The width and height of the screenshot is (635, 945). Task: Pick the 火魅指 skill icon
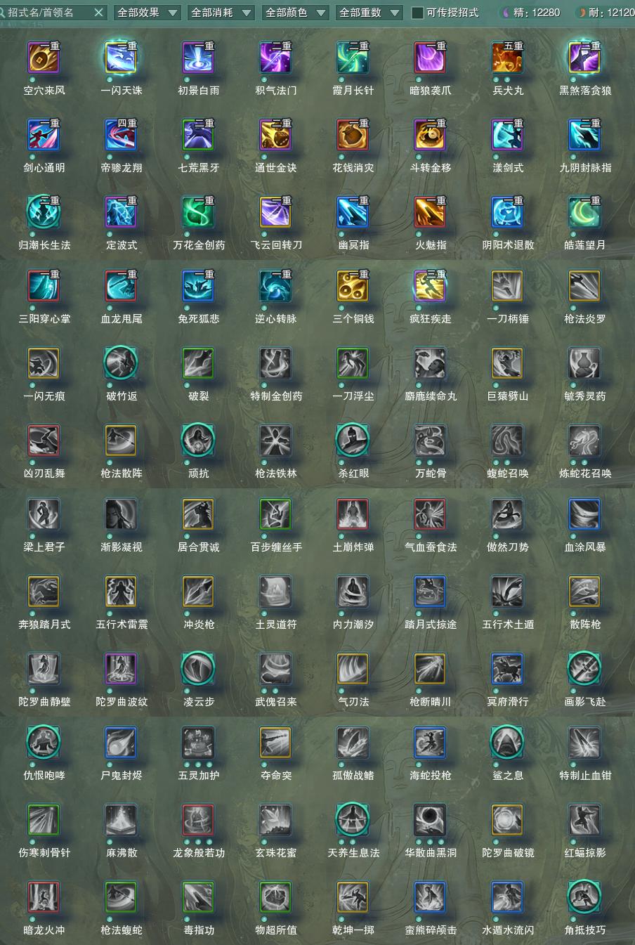pyautogui.click(x=430, y=213)
